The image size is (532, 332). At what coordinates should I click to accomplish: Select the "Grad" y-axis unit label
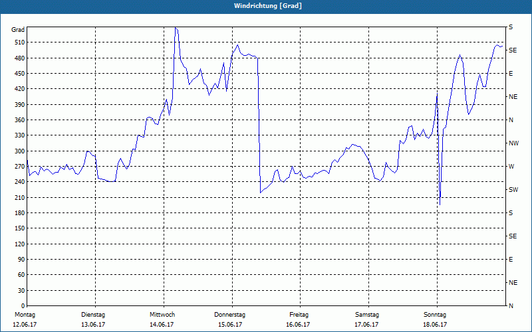coord(18,30)
